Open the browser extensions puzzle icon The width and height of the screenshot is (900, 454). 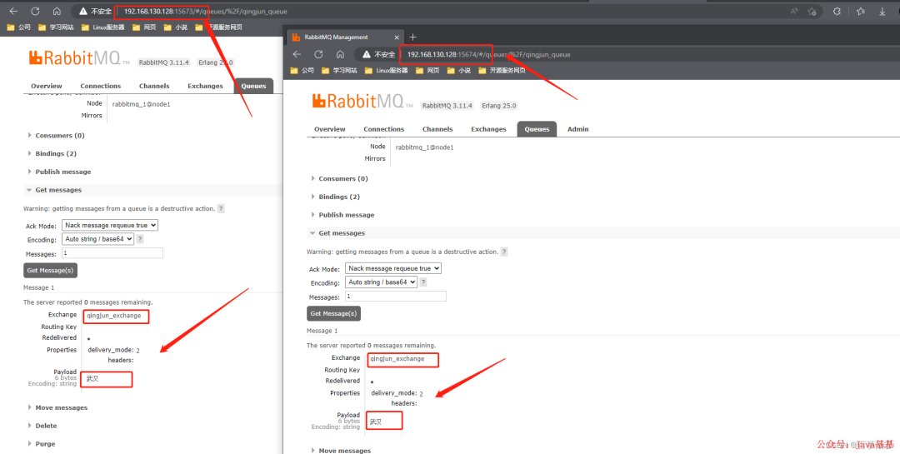point(837,12)
